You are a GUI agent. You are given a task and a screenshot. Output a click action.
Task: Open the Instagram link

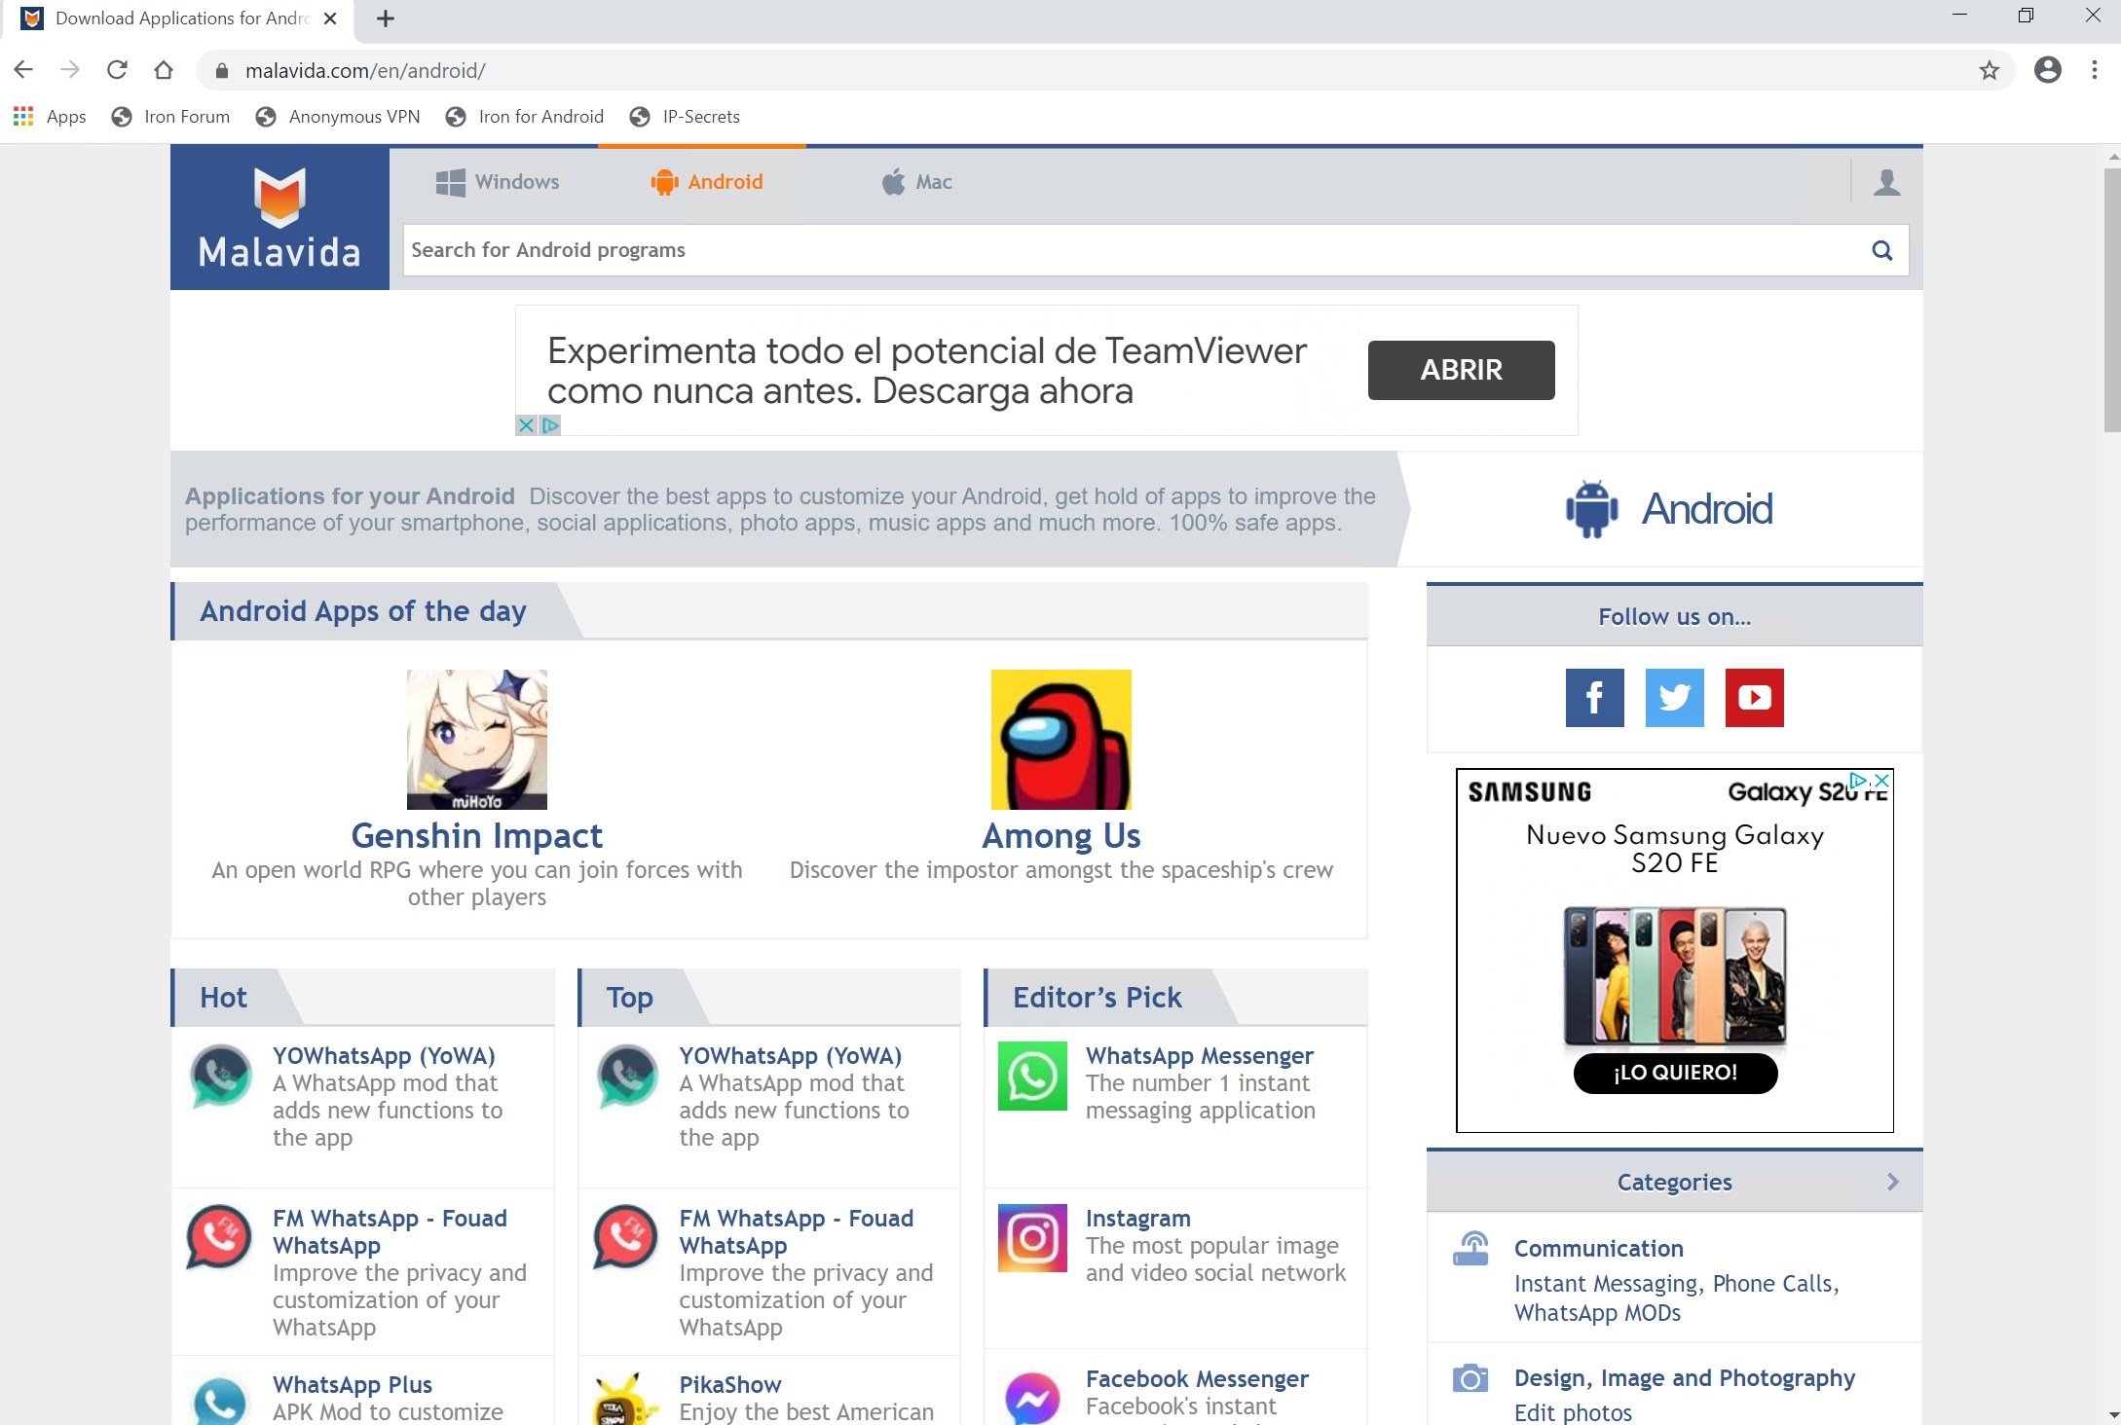(1138, 1219)
